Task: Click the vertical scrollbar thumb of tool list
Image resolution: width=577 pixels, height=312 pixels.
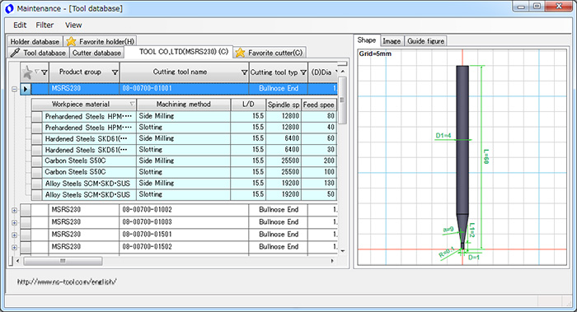Action: (343, 100)
